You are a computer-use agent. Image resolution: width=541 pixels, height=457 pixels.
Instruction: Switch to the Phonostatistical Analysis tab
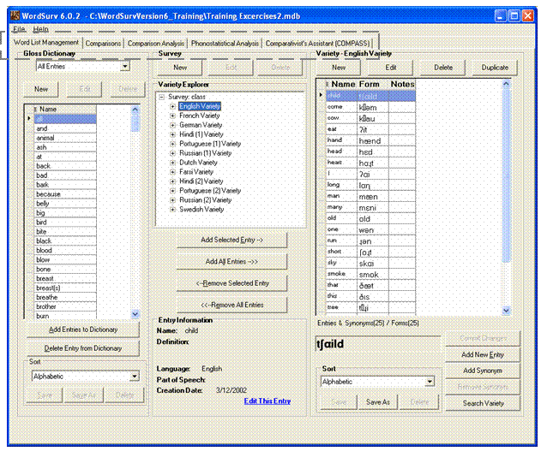(237, 43)
